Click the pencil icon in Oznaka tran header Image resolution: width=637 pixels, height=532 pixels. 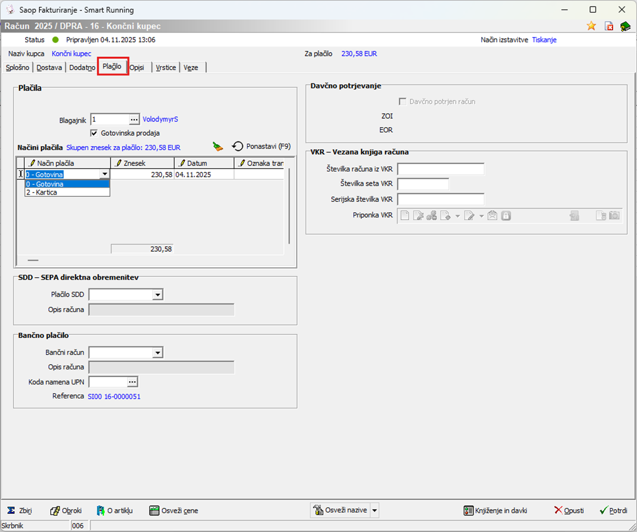tap(242, 163)
